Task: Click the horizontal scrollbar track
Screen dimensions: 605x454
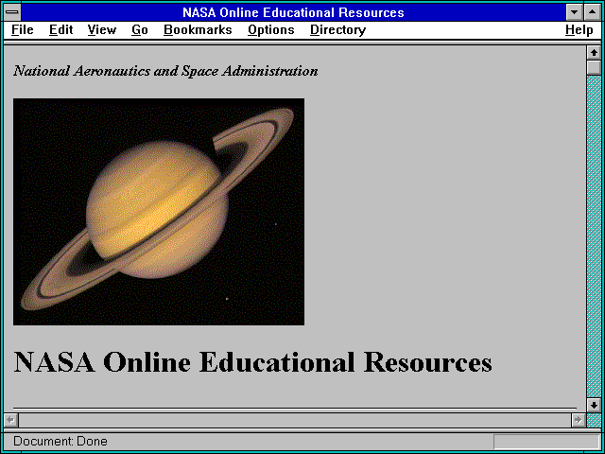Action: 295,420
